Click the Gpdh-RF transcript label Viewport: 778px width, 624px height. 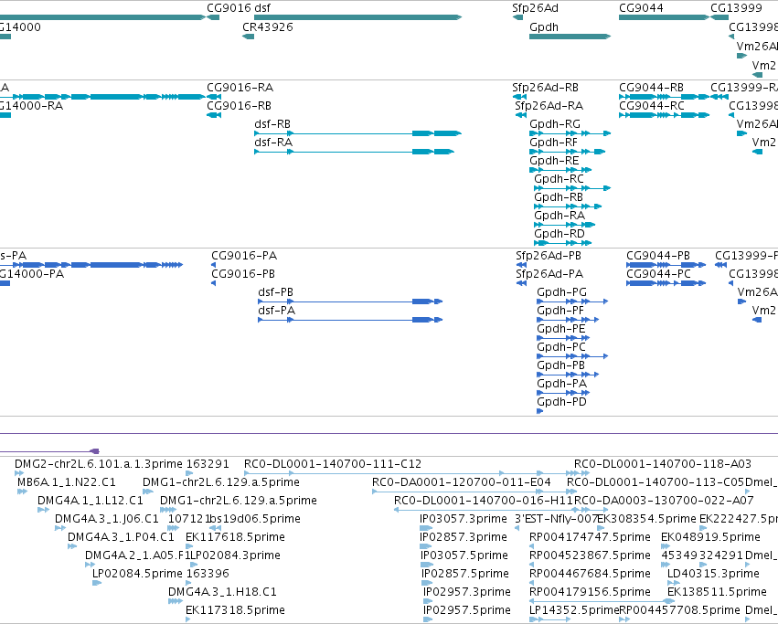click(553, 143)
